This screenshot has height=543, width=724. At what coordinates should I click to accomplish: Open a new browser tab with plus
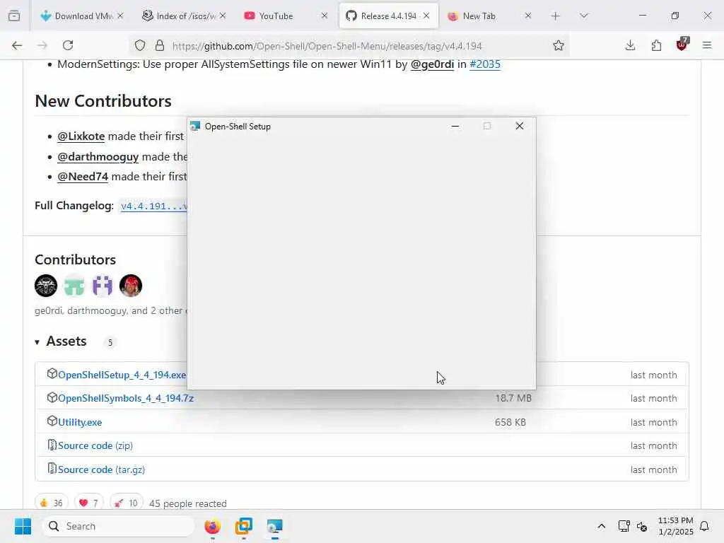click(x=556, y=16)
